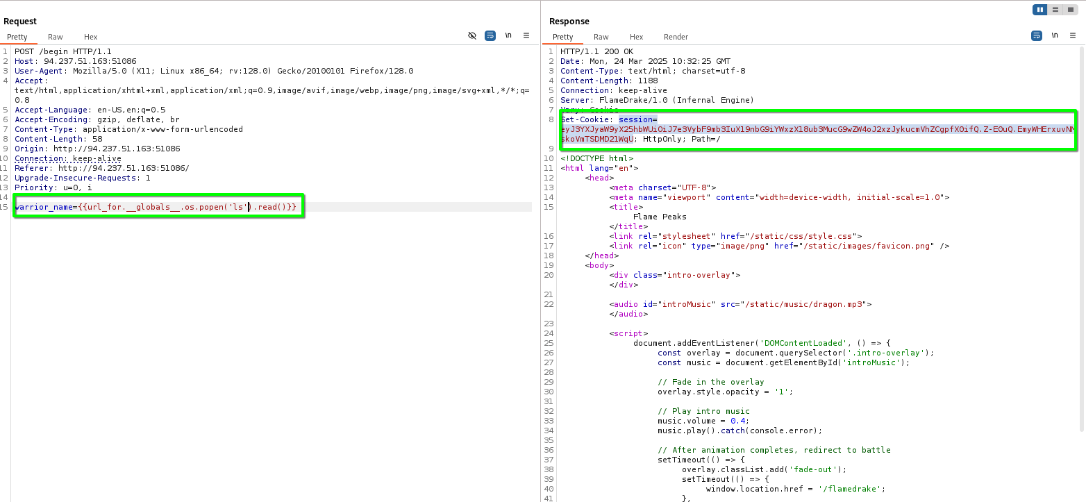Click the introMusic audio tag line
The image size is (1086, 502).
740,304
